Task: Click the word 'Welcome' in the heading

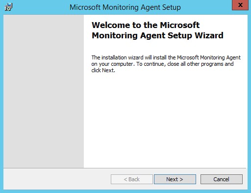Action: pos(111,25)
